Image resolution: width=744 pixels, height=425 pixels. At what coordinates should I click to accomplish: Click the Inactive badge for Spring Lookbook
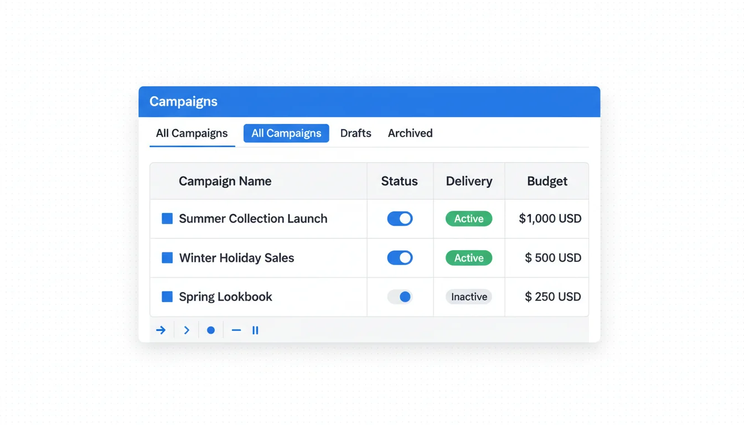469,297
